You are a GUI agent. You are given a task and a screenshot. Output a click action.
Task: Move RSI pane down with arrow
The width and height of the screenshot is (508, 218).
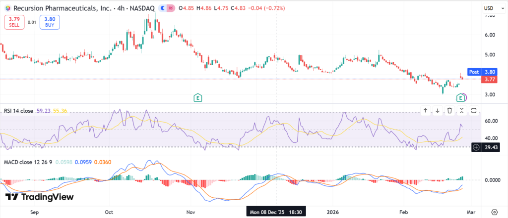pyautogui.click(x=438, y=111)
